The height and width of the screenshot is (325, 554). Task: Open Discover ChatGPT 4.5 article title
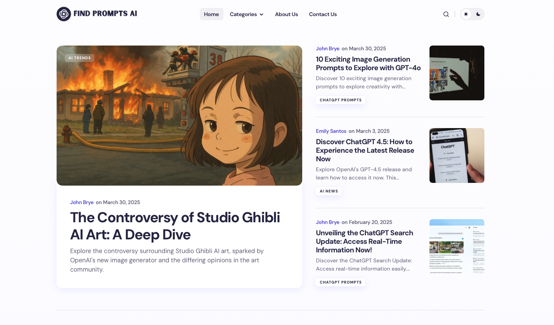pos(365,150)
